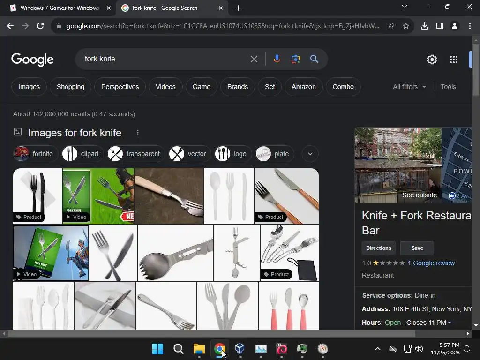Screen dimensions: 480x360
Task: Open Chrome three-dot menu
Action: (x=470, y=26)
